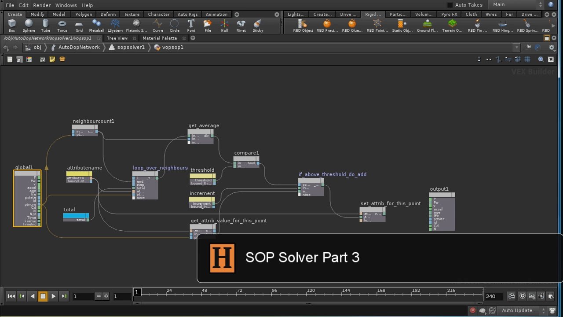Click the RBD Fractured Object tool
Image resolution: width=563 pixels, height=317 pixels.
click(x=327, y=26)
